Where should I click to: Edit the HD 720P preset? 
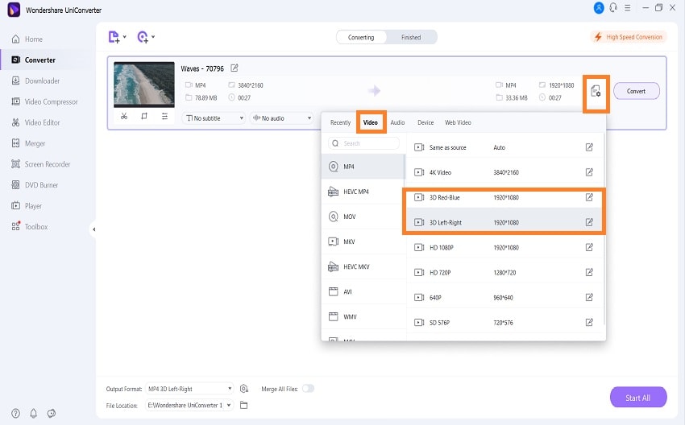(x=589, y=272)
